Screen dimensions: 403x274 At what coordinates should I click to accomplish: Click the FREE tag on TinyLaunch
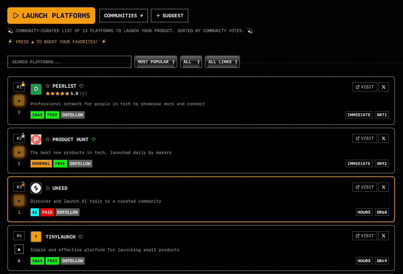52,261
